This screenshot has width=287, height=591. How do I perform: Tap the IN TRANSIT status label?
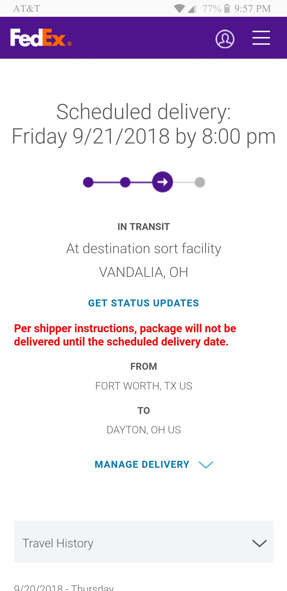click(143, 227)
